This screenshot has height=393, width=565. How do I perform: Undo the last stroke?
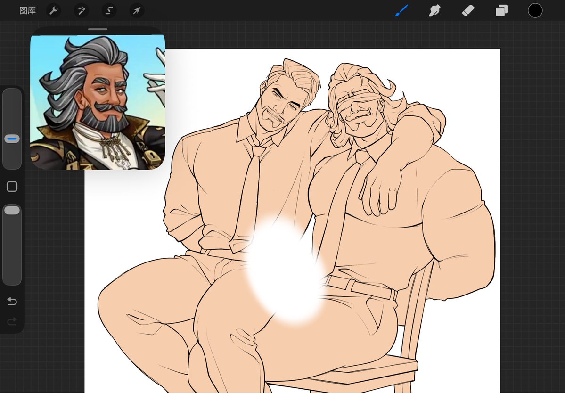12,301
